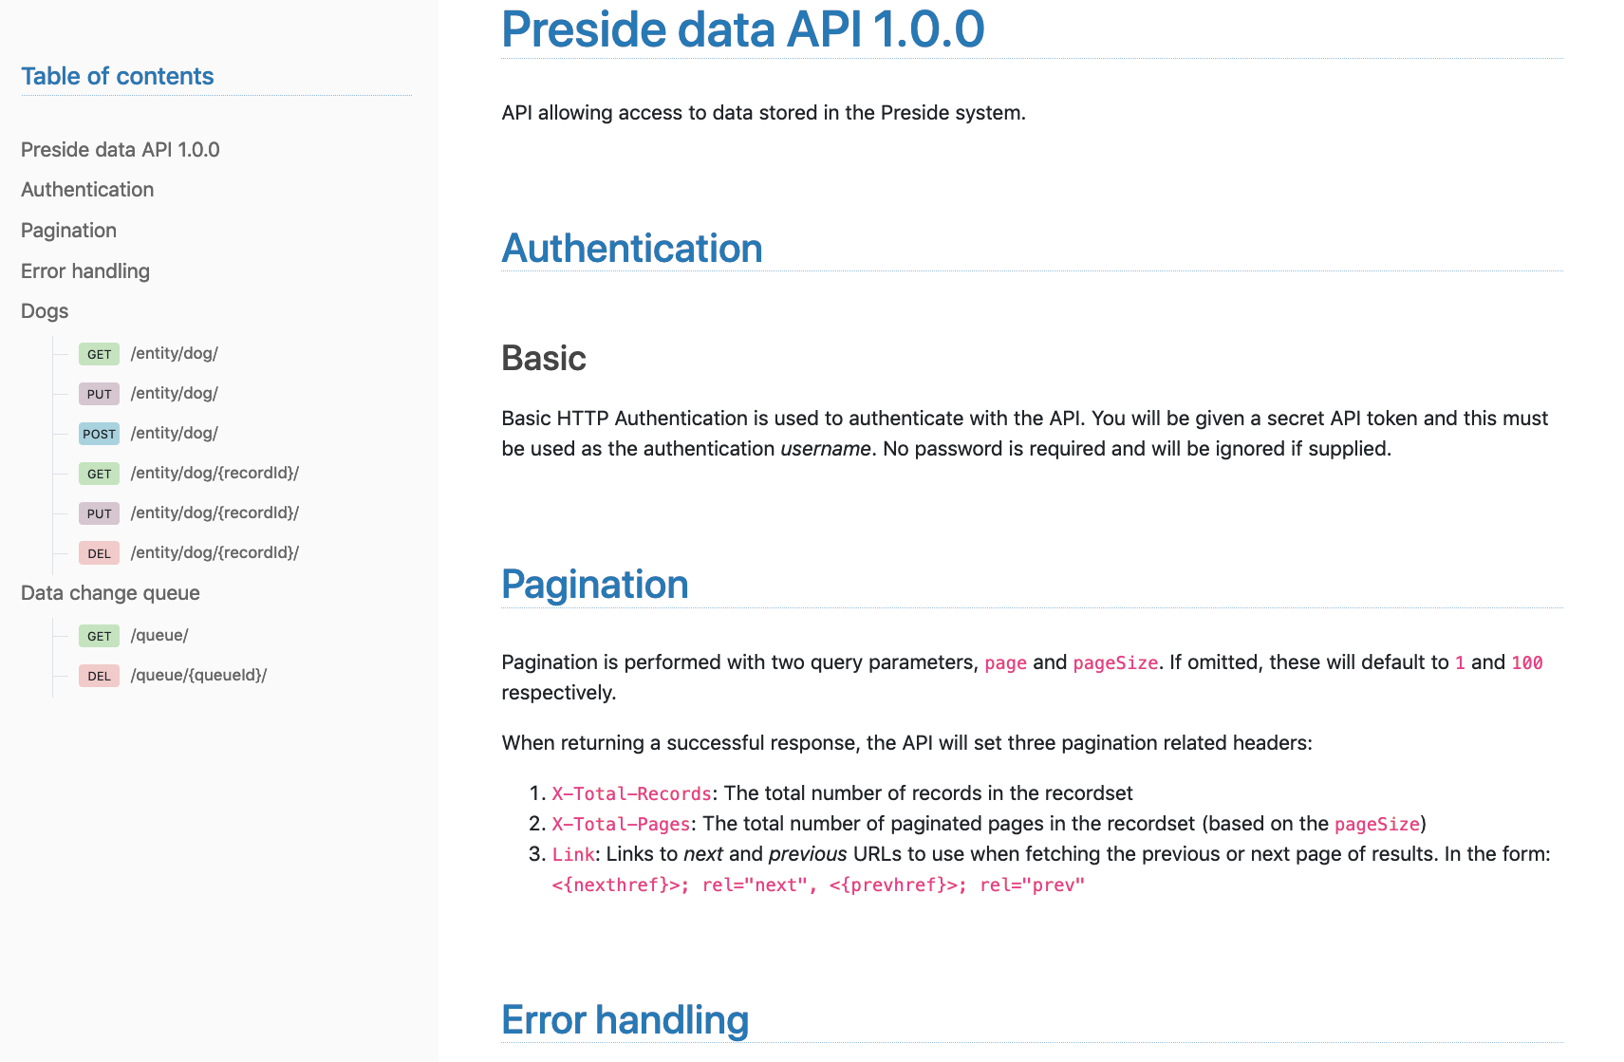This screenshot has width=1624, height=1062.
Task: Click the Table of contents heading
Action: [x=118, y=76]
